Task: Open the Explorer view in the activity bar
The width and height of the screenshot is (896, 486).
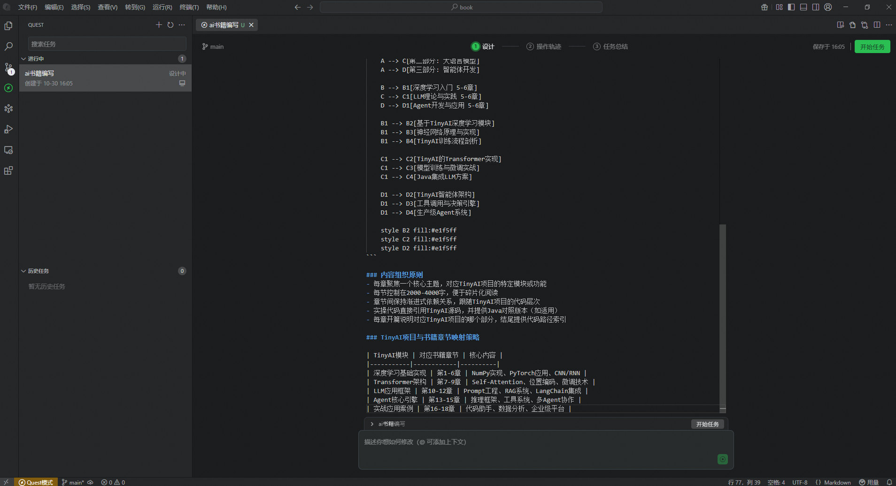Action: point(8,26)
